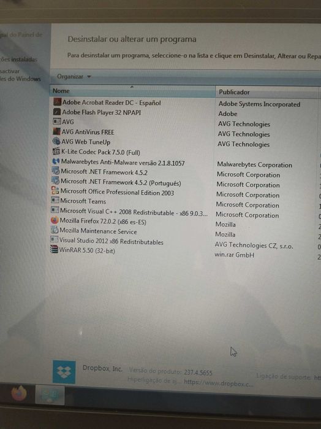Screen dimensions: 321x429
Task: Click publisher win.rar GmbH
Action: click(234, 255)
